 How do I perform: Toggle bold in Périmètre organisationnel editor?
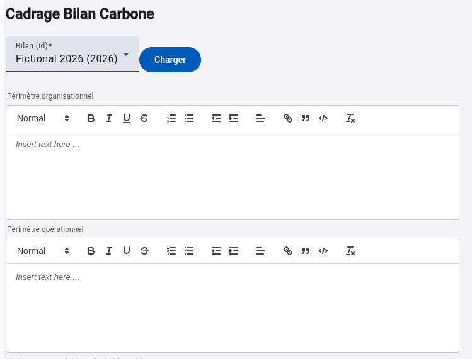[91, 118]
